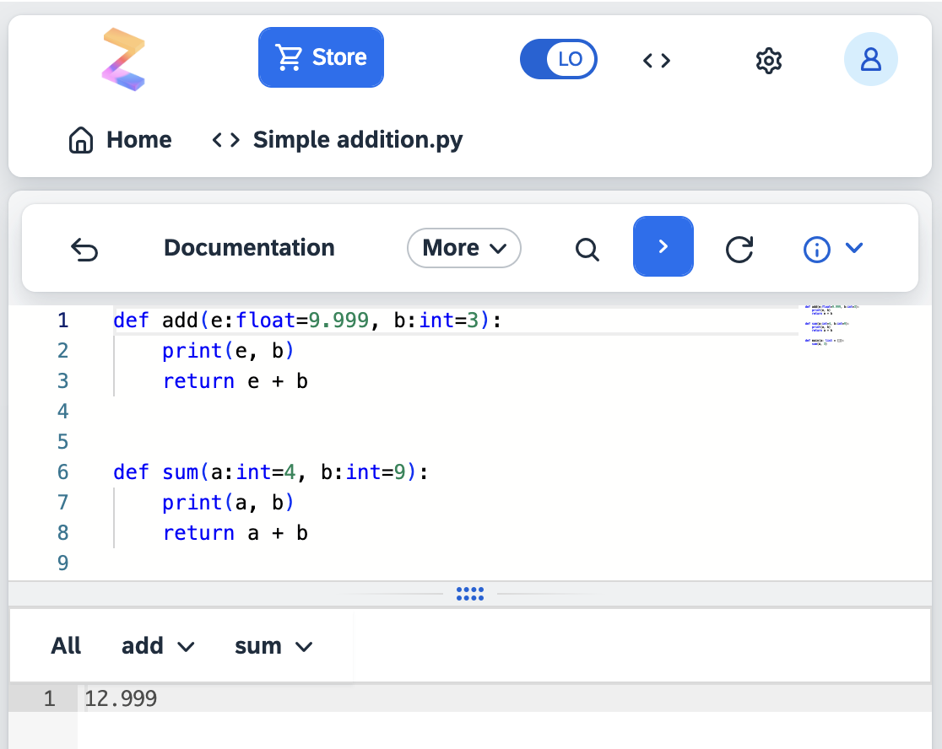Run the script using the blue run button
Screen dimensions: 942x749
point(663,246)
